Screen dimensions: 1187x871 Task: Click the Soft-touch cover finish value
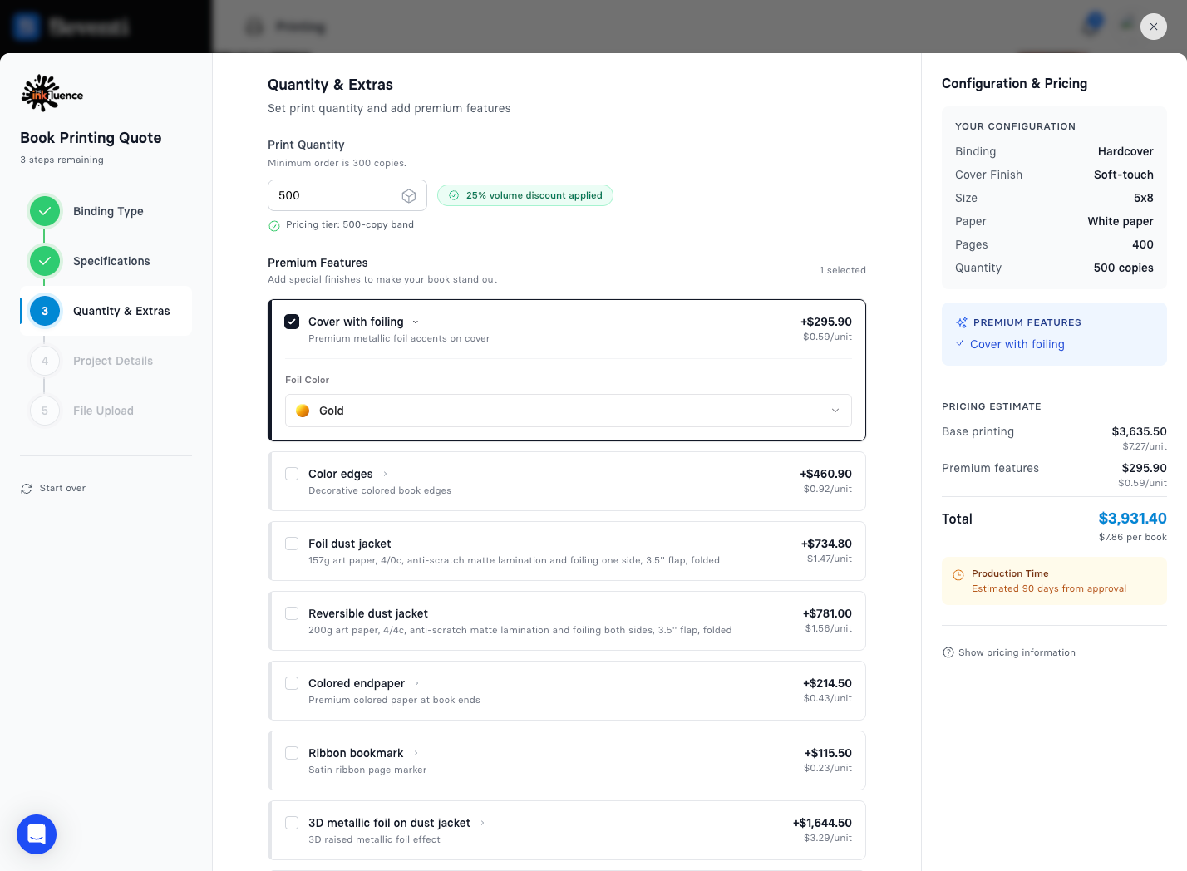tap(1124, 175)
